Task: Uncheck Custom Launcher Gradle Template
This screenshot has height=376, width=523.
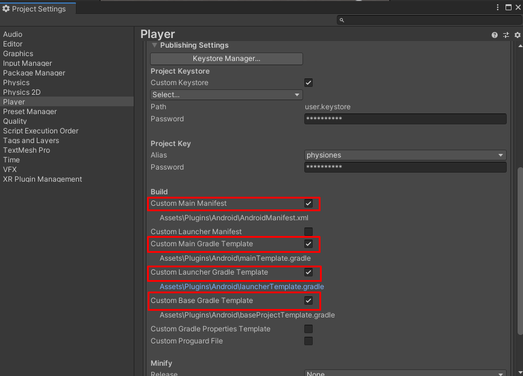Action: (x=308, y=272)
